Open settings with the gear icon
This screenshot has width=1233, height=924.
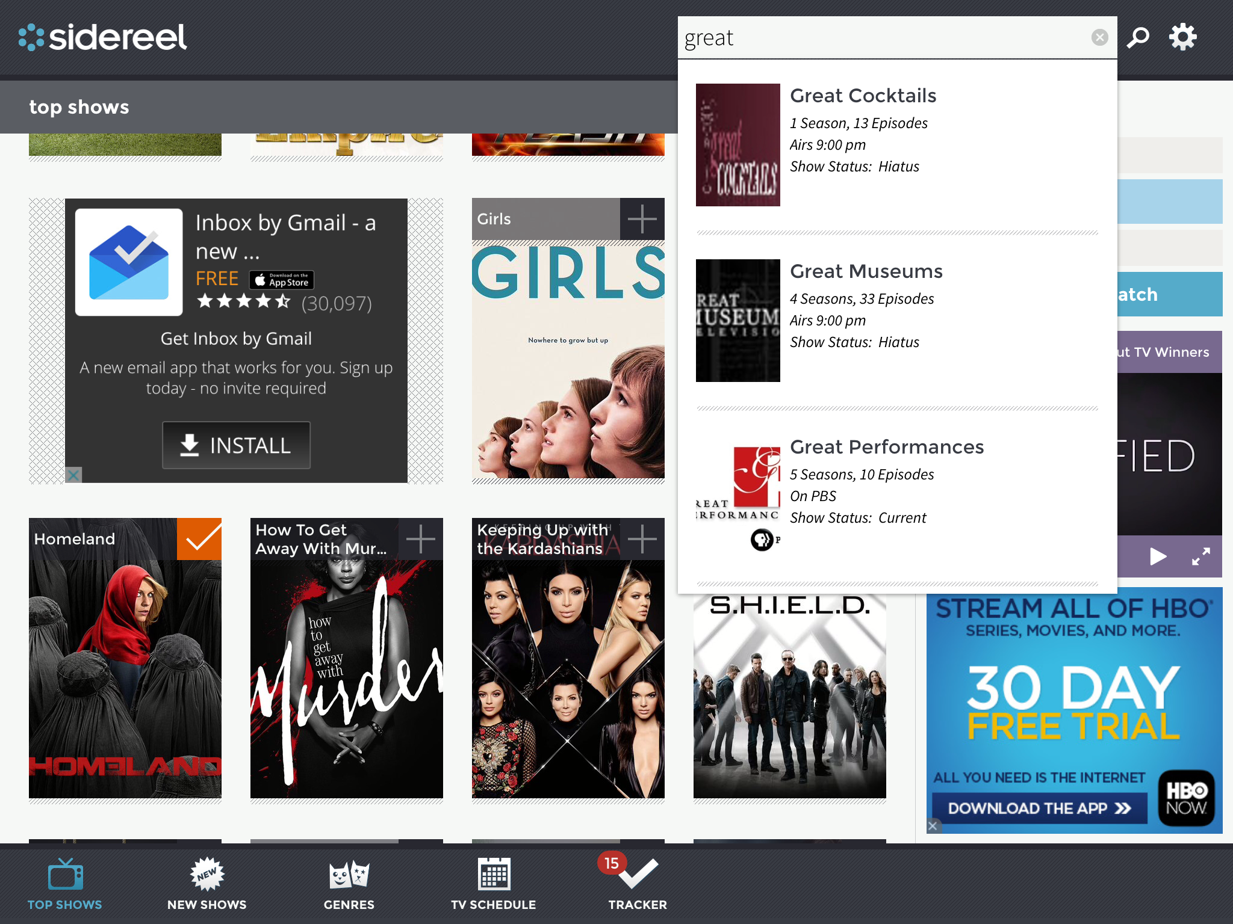tap(1182, 37)
